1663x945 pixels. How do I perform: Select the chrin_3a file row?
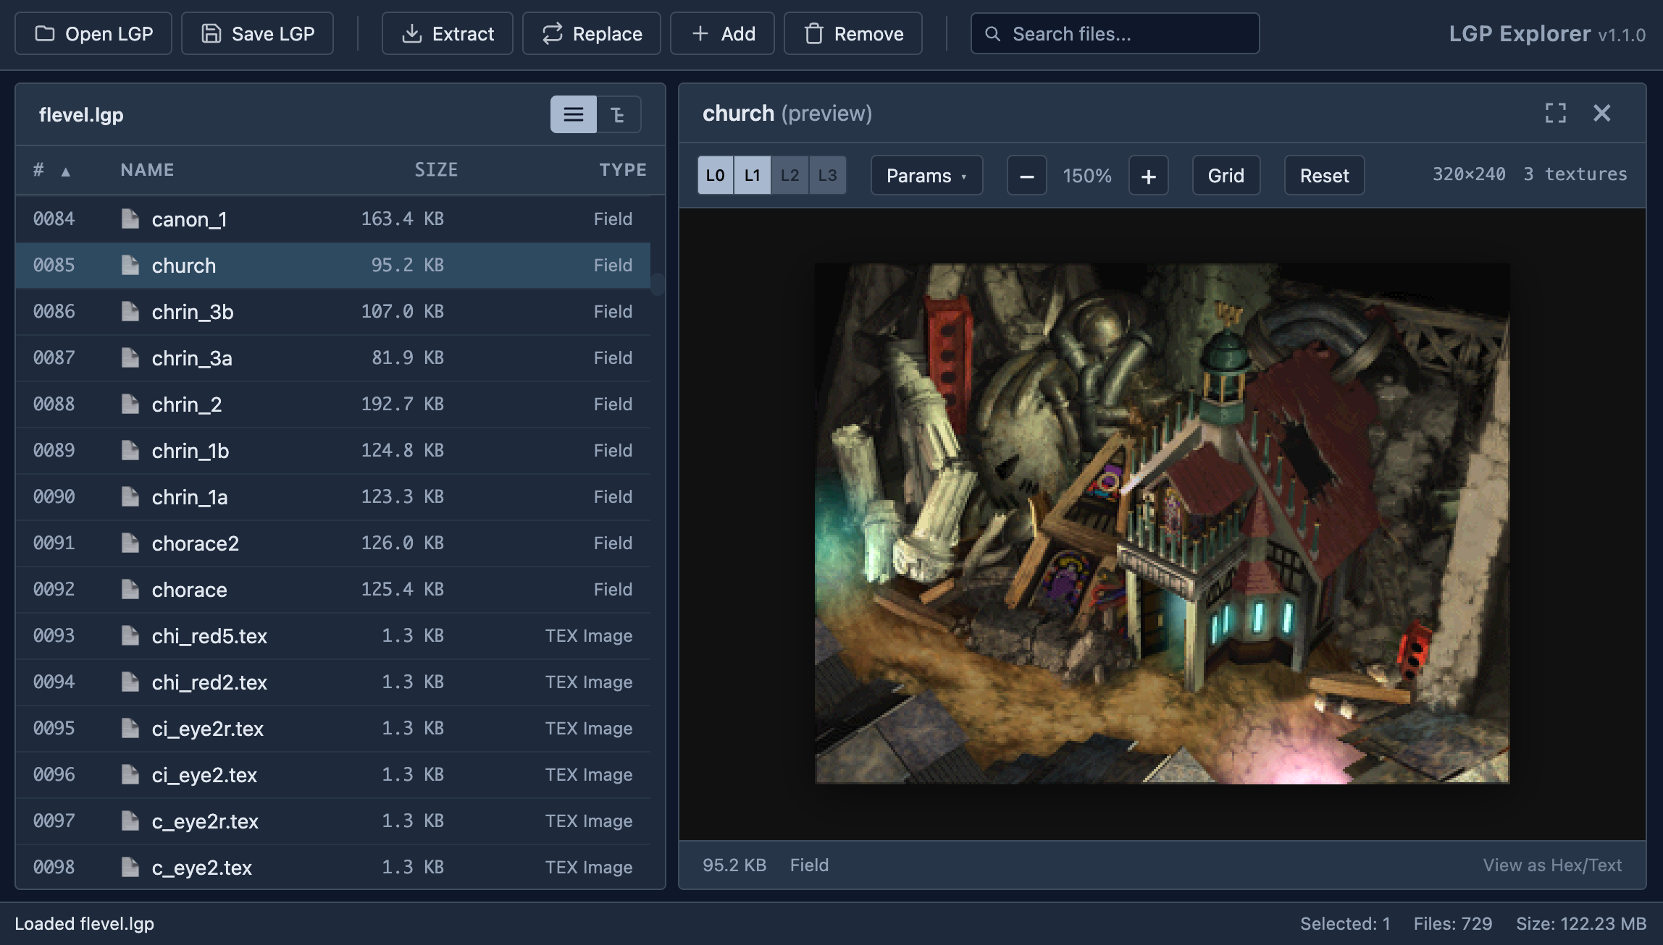point(333,357)
